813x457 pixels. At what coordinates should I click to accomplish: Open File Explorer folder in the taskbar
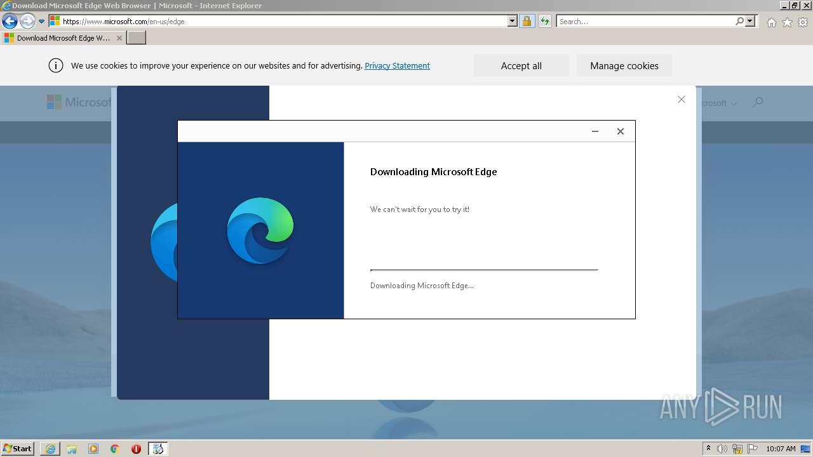click(72, 449)
